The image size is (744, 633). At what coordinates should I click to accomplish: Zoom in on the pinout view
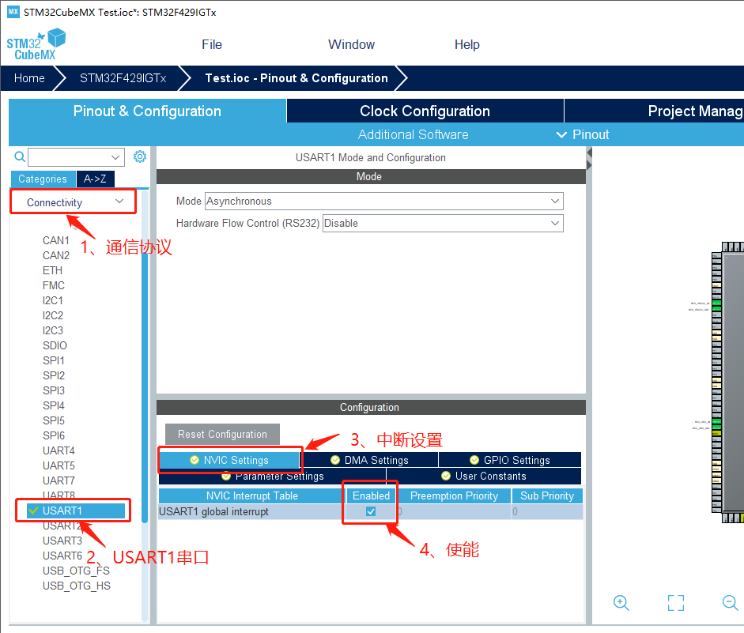pyautogui.click(x=621, y=603)
